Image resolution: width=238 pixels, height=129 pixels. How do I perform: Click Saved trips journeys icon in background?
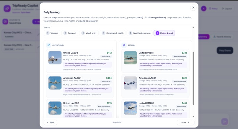click(x=5, y=21)
